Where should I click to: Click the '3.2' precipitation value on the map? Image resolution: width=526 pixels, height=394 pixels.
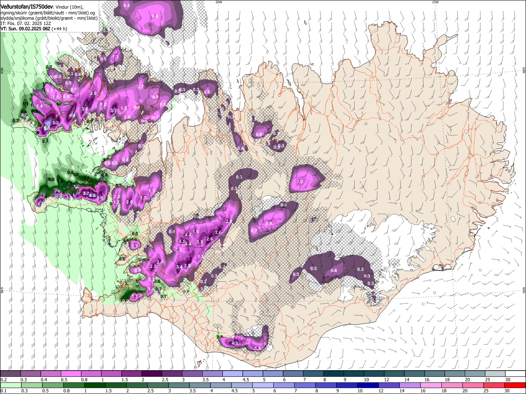click(56, 123)
